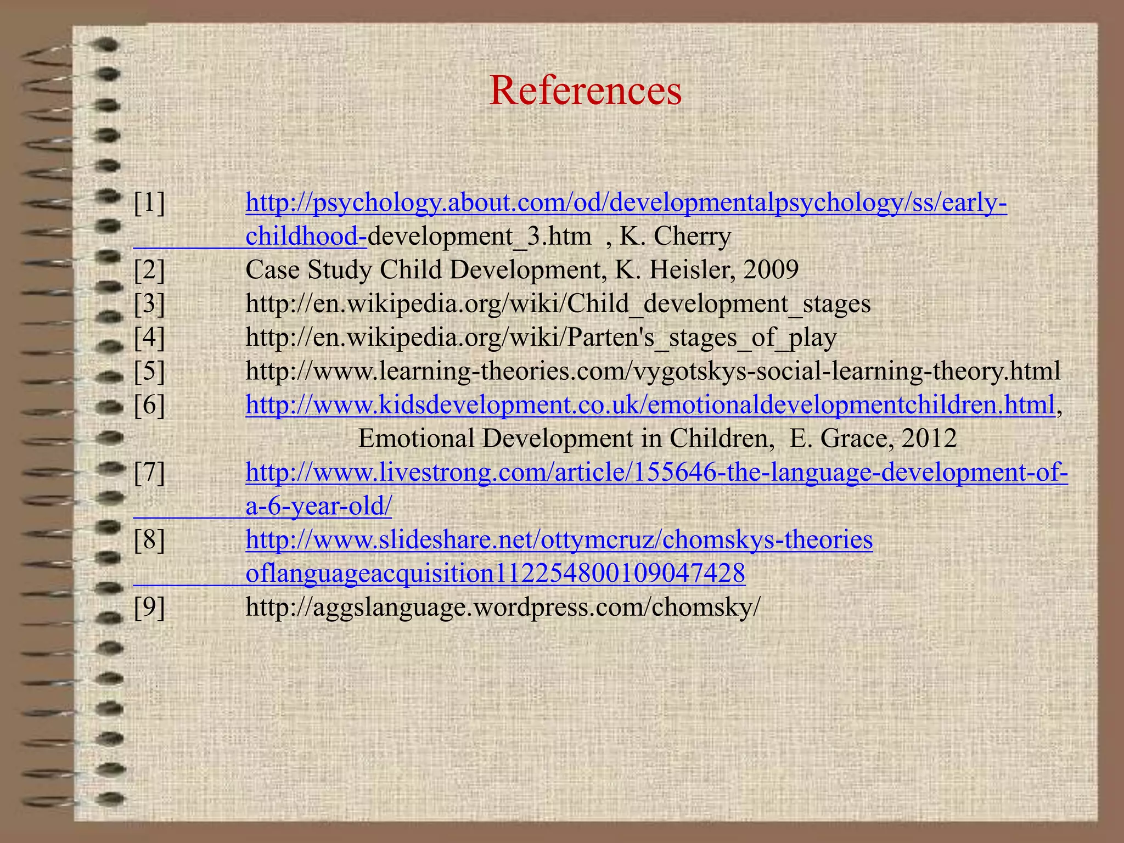Click the 'development_3.htm , K. Cherry' text
Screen dimensions: 1124x843
[x=549, y=237]
